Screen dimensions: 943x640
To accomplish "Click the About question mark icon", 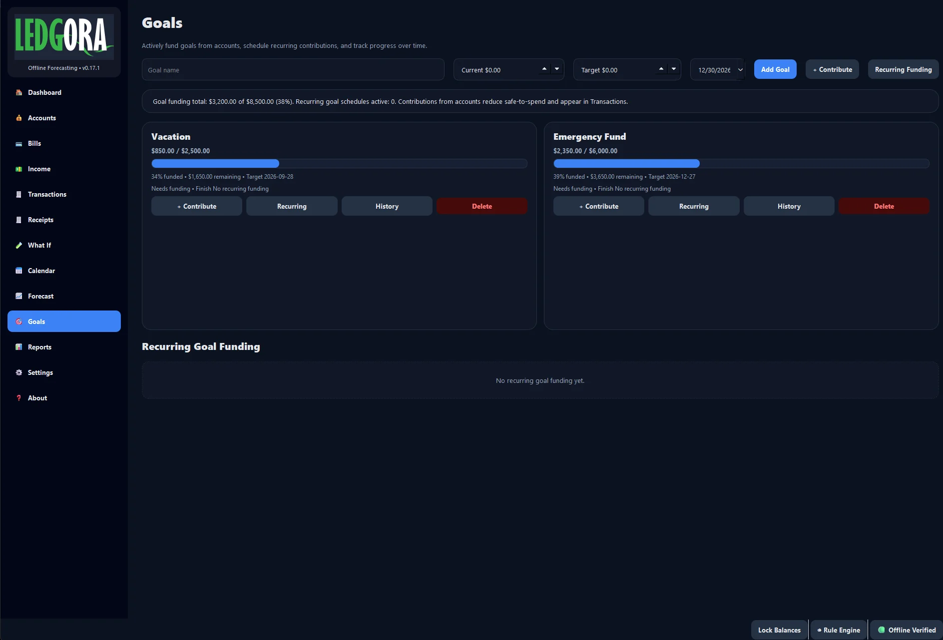I will tap(19, 398).
